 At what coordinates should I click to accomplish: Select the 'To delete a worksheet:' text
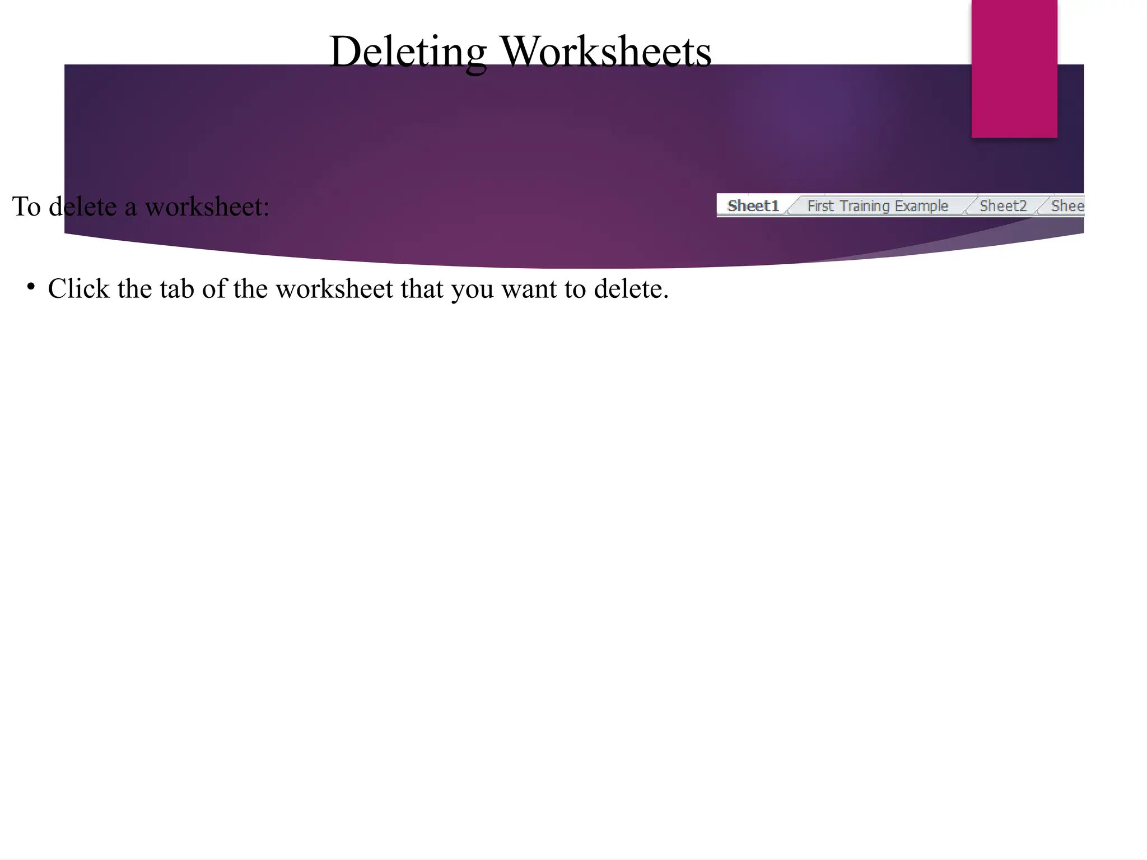pyautogui.click(x=141, y=207)
